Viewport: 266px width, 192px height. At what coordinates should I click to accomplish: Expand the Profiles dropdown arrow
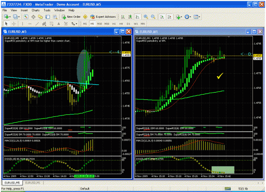tap(19, 17)
